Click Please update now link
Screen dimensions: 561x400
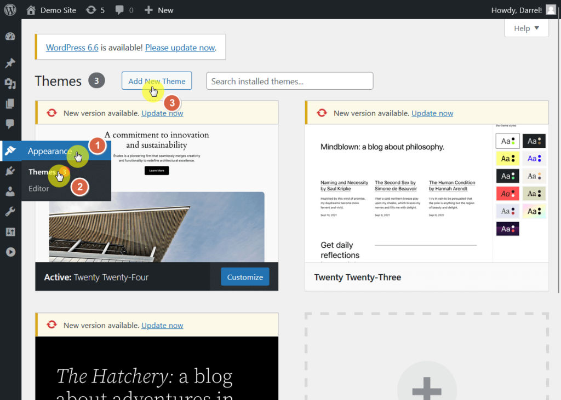[x=180, y=48]
